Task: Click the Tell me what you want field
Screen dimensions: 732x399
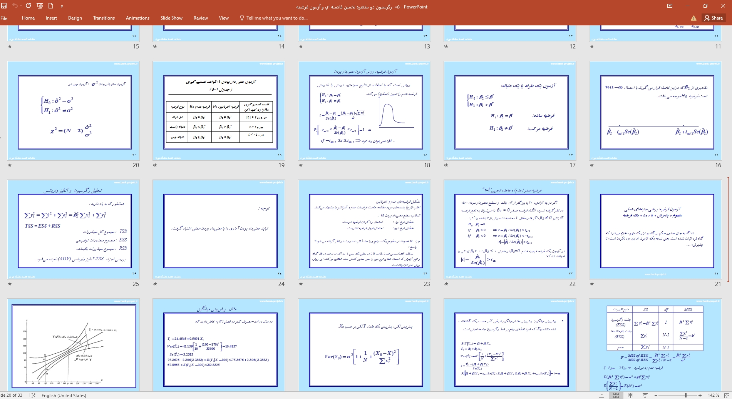Action: click(x=276, y=18)
